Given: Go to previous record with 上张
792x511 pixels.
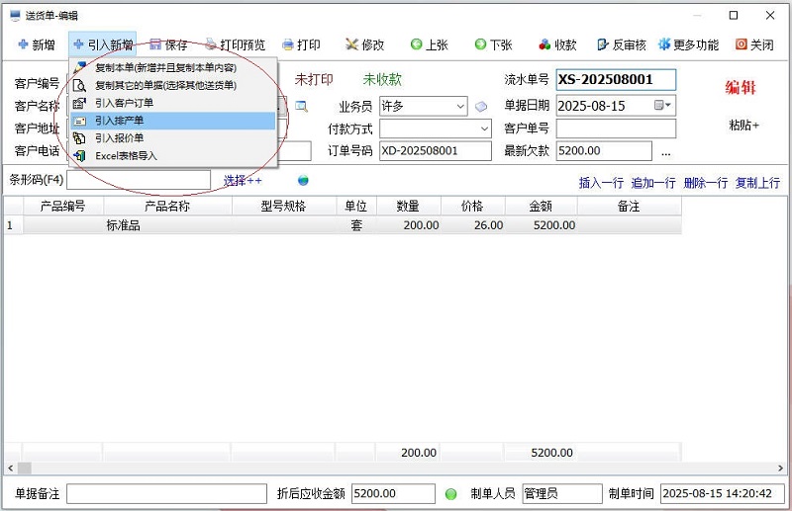Looking at the screenshot, I should pos(430,44).
